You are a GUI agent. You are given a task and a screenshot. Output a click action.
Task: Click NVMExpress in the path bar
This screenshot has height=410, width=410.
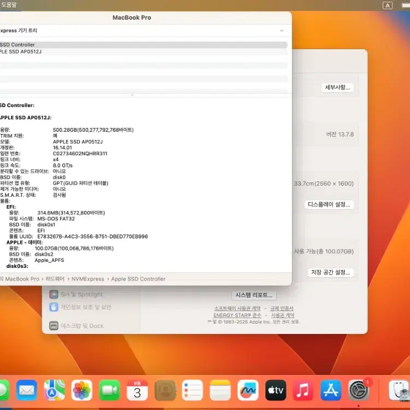coord(88,279)
